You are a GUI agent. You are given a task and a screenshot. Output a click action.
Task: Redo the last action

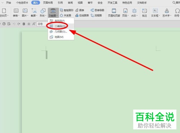click(x=19, y=24)
